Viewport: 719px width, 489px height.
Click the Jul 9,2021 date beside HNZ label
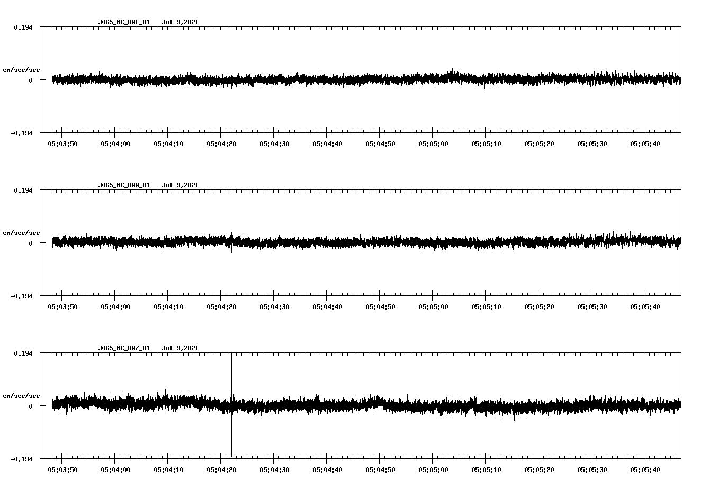181,348
